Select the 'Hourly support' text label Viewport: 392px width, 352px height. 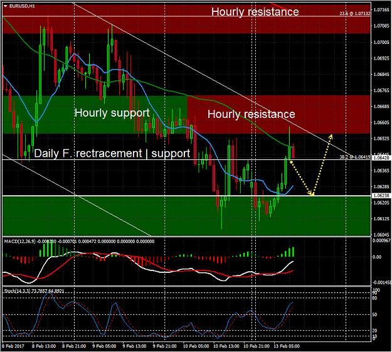coord(112,113)
